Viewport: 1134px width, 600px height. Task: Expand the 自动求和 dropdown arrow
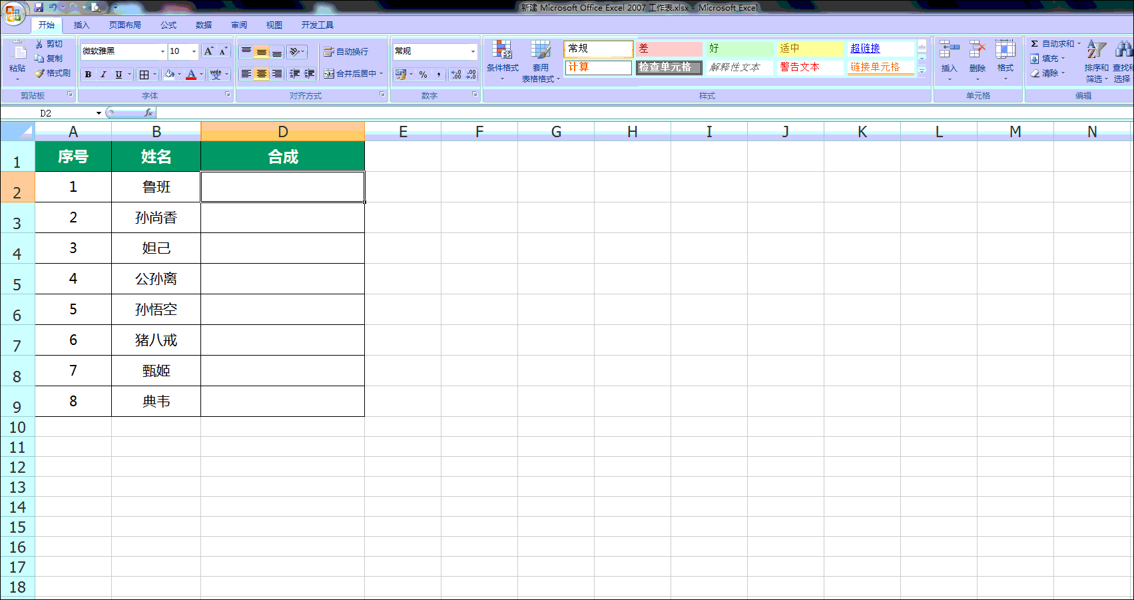coord(1079,44)
